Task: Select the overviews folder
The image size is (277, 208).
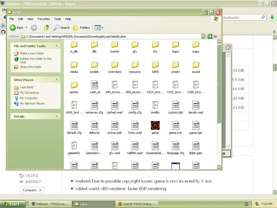Action: click(x=114, y=67)
